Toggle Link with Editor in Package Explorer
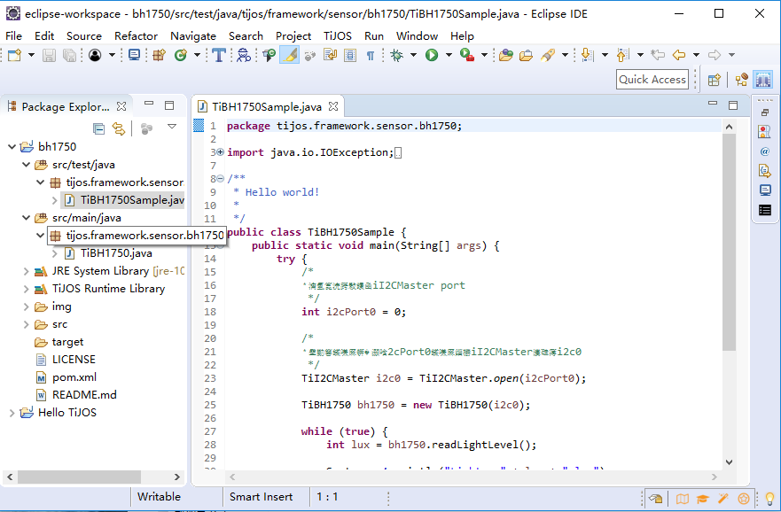 coord(119,128)
